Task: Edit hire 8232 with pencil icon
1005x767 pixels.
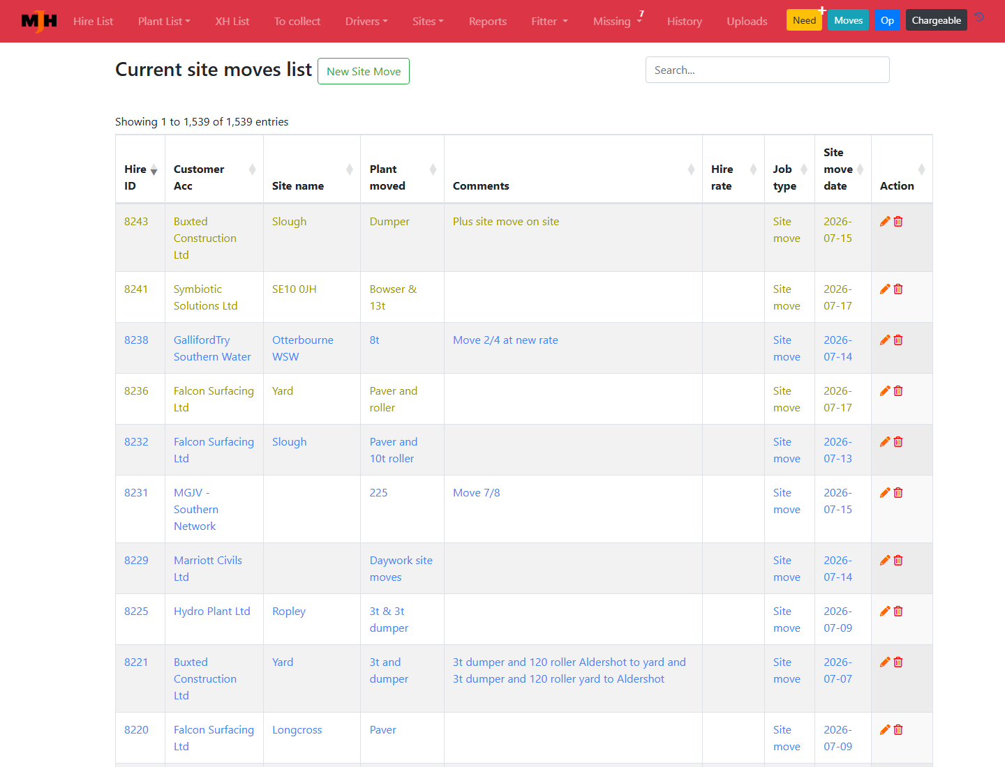Action: pos(885,441)
